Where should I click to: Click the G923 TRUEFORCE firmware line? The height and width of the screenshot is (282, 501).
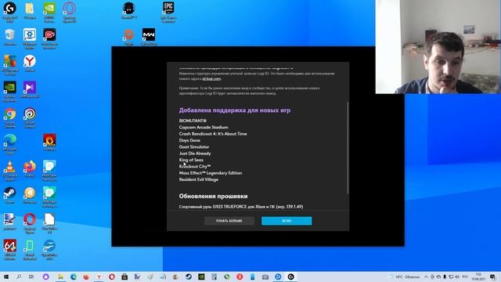241,207
